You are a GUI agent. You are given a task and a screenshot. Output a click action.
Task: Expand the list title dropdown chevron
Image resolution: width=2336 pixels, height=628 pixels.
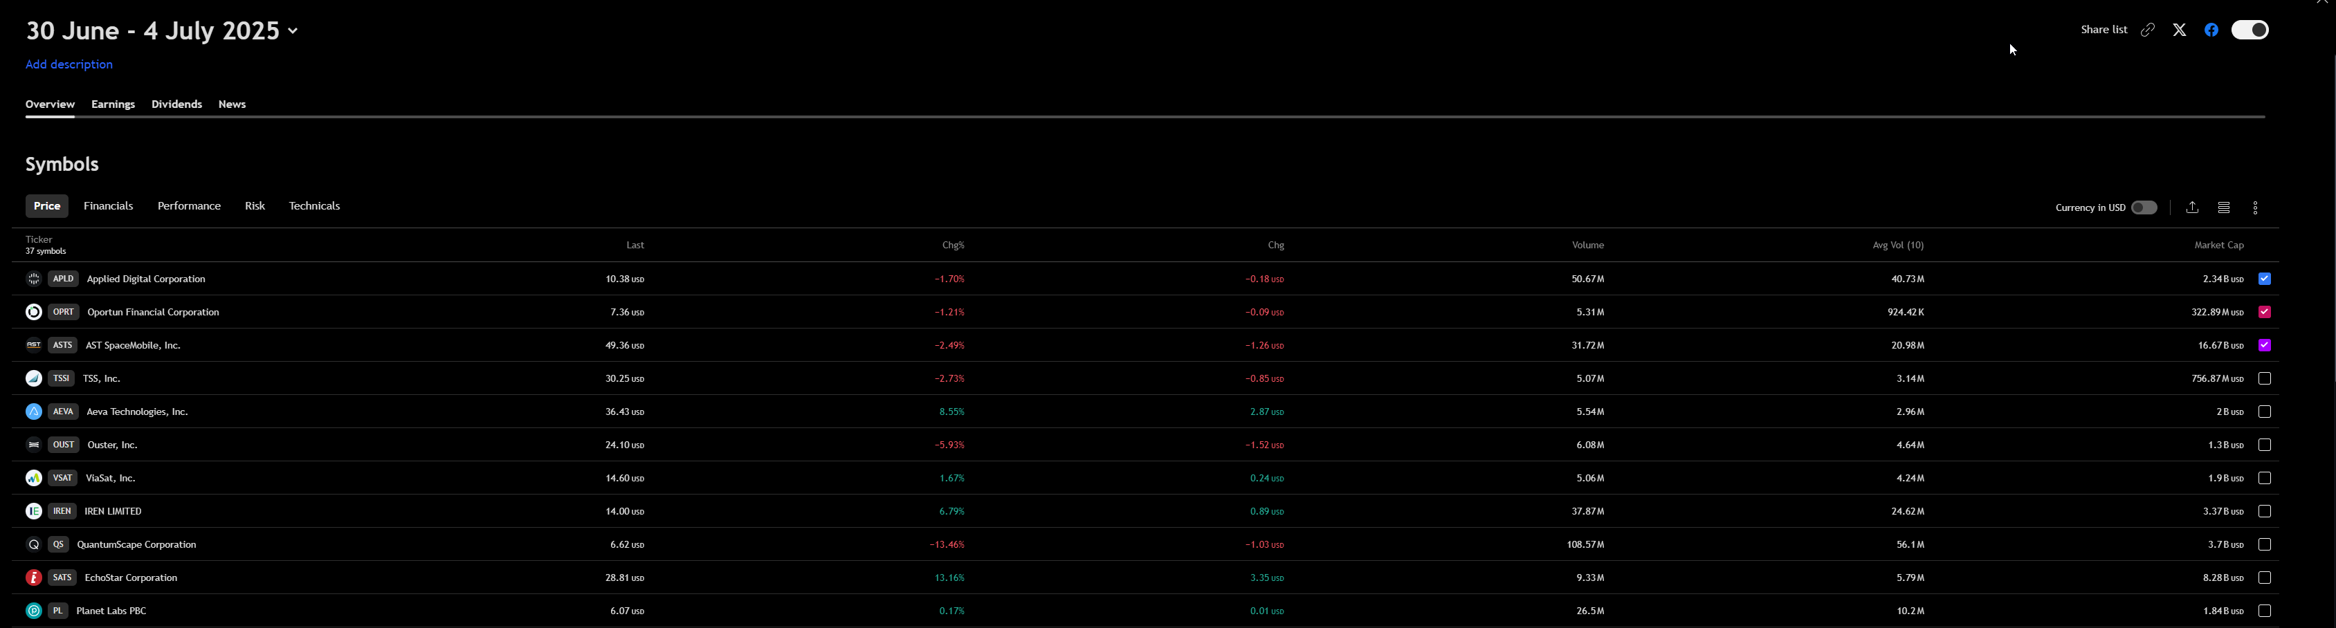click(293, 31)
